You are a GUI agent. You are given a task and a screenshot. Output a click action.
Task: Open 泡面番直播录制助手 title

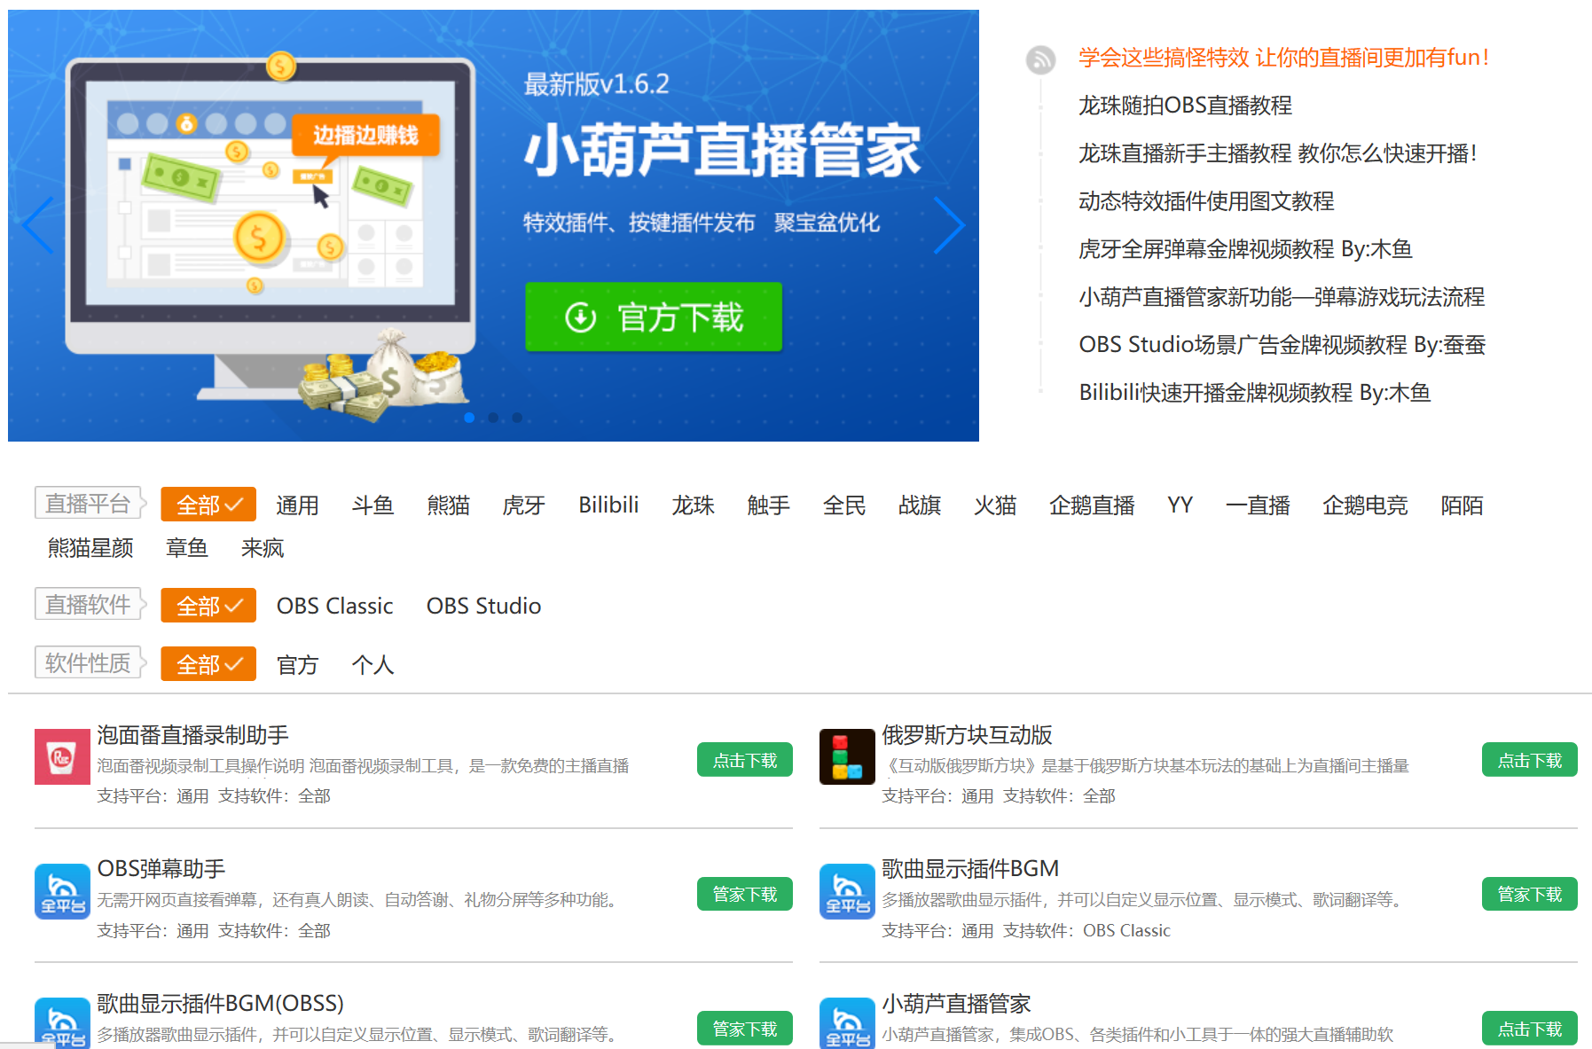[192, 735]
